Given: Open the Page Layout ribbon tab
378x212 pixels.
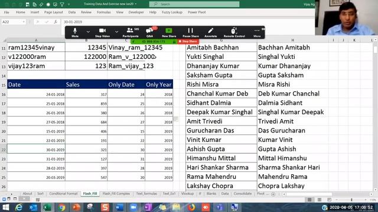Looking at the screenshot, I should click(54, 12).
